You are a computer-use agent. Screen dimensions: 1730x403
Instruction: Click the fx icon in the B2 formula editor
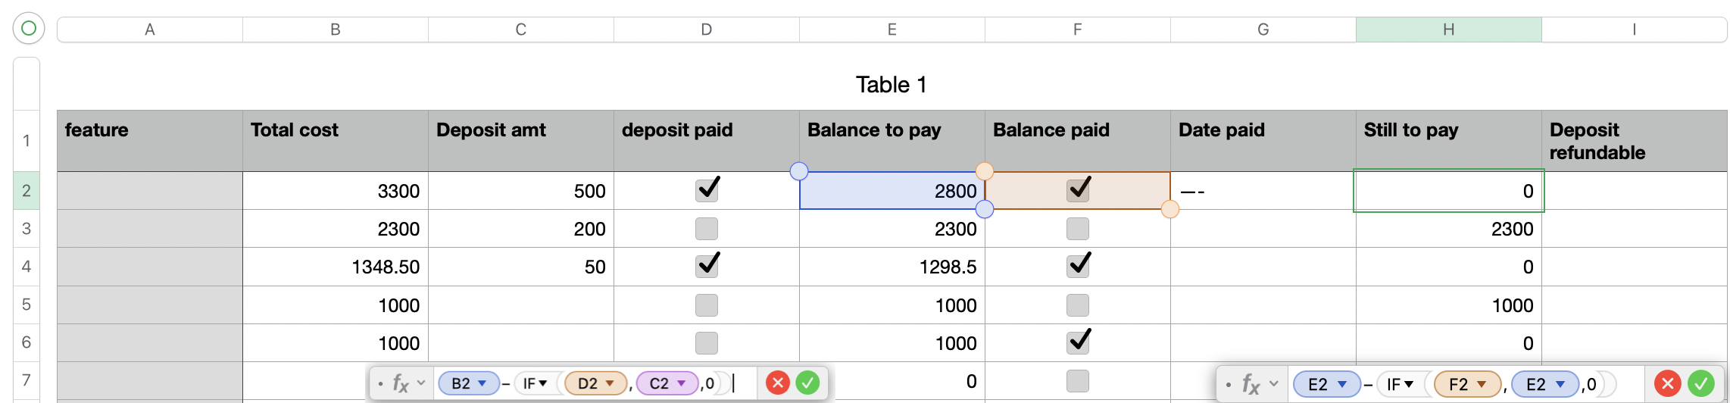click(x=401, y=384)
